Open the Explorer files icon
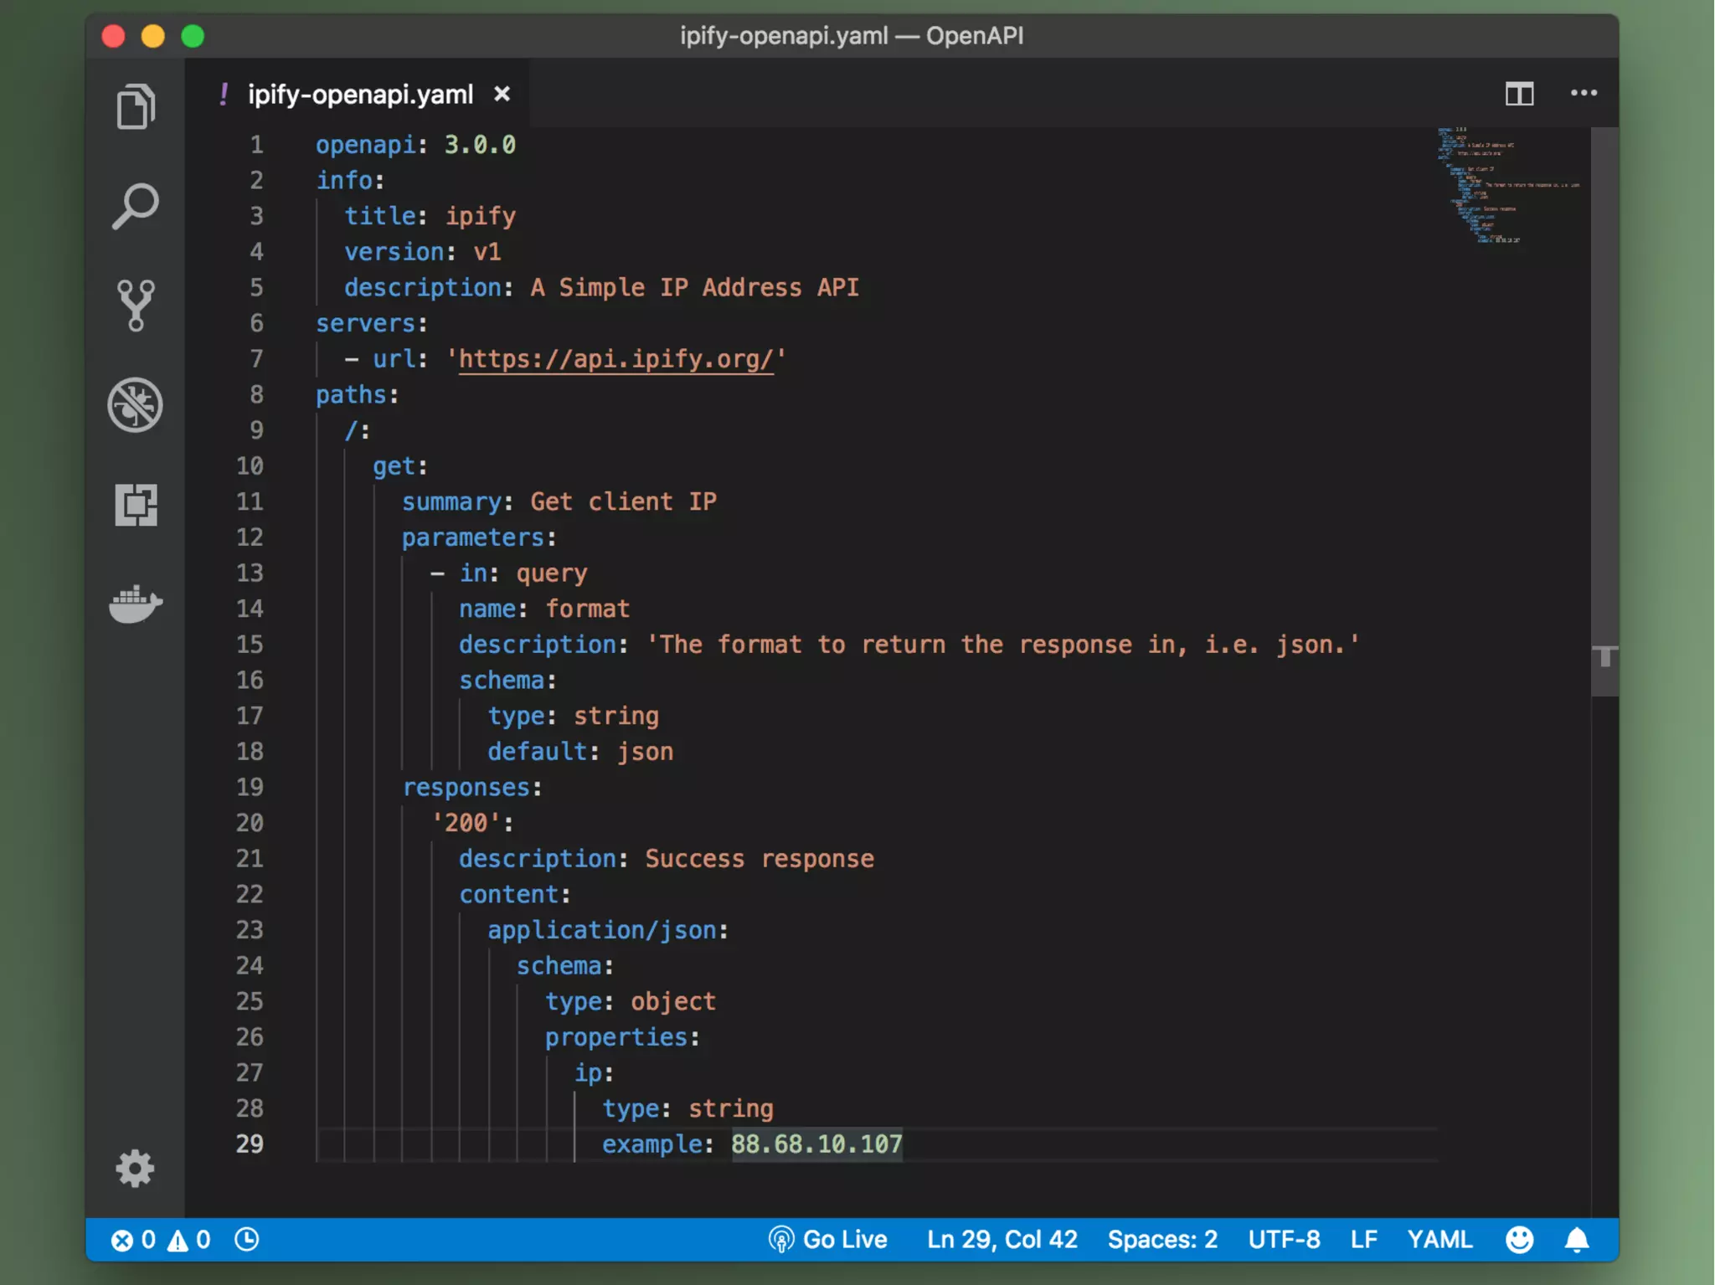 [135, 106]
